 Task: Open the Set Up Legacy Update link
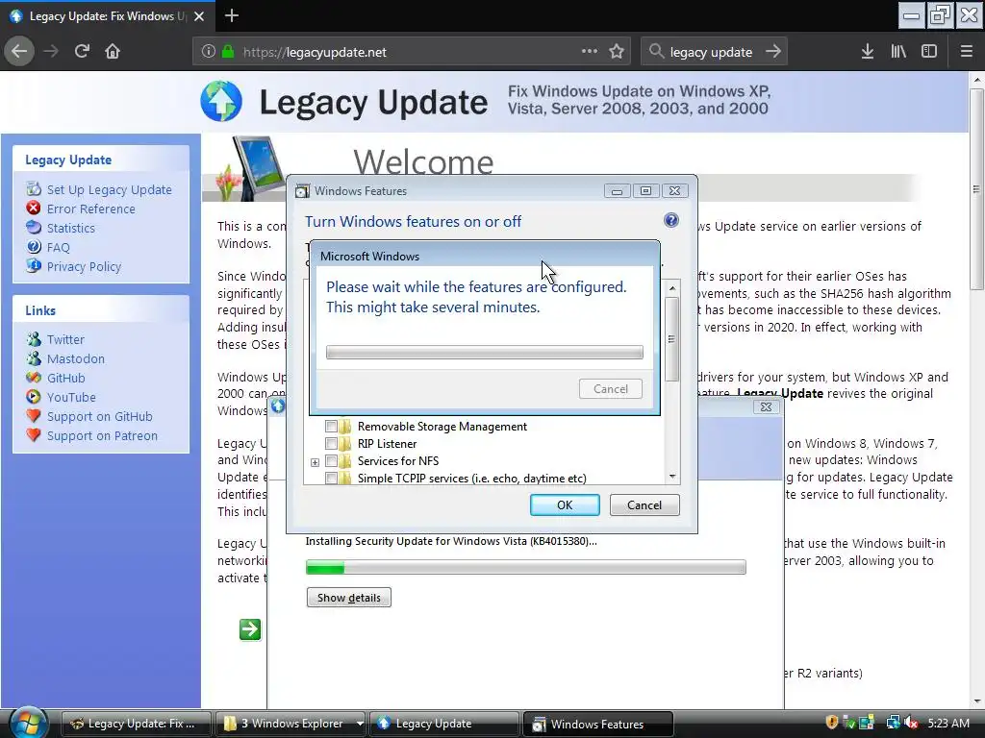[110, 189]
